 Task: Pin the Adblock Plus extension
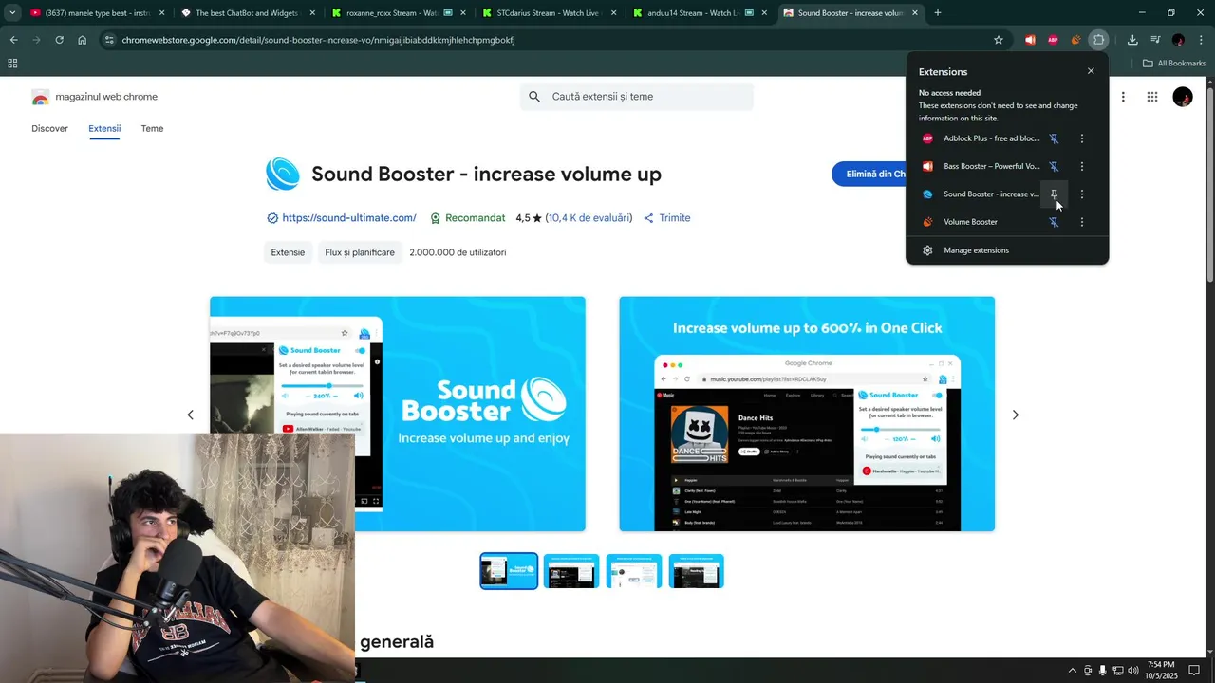pyautogui.click(x=1054, y=138)
